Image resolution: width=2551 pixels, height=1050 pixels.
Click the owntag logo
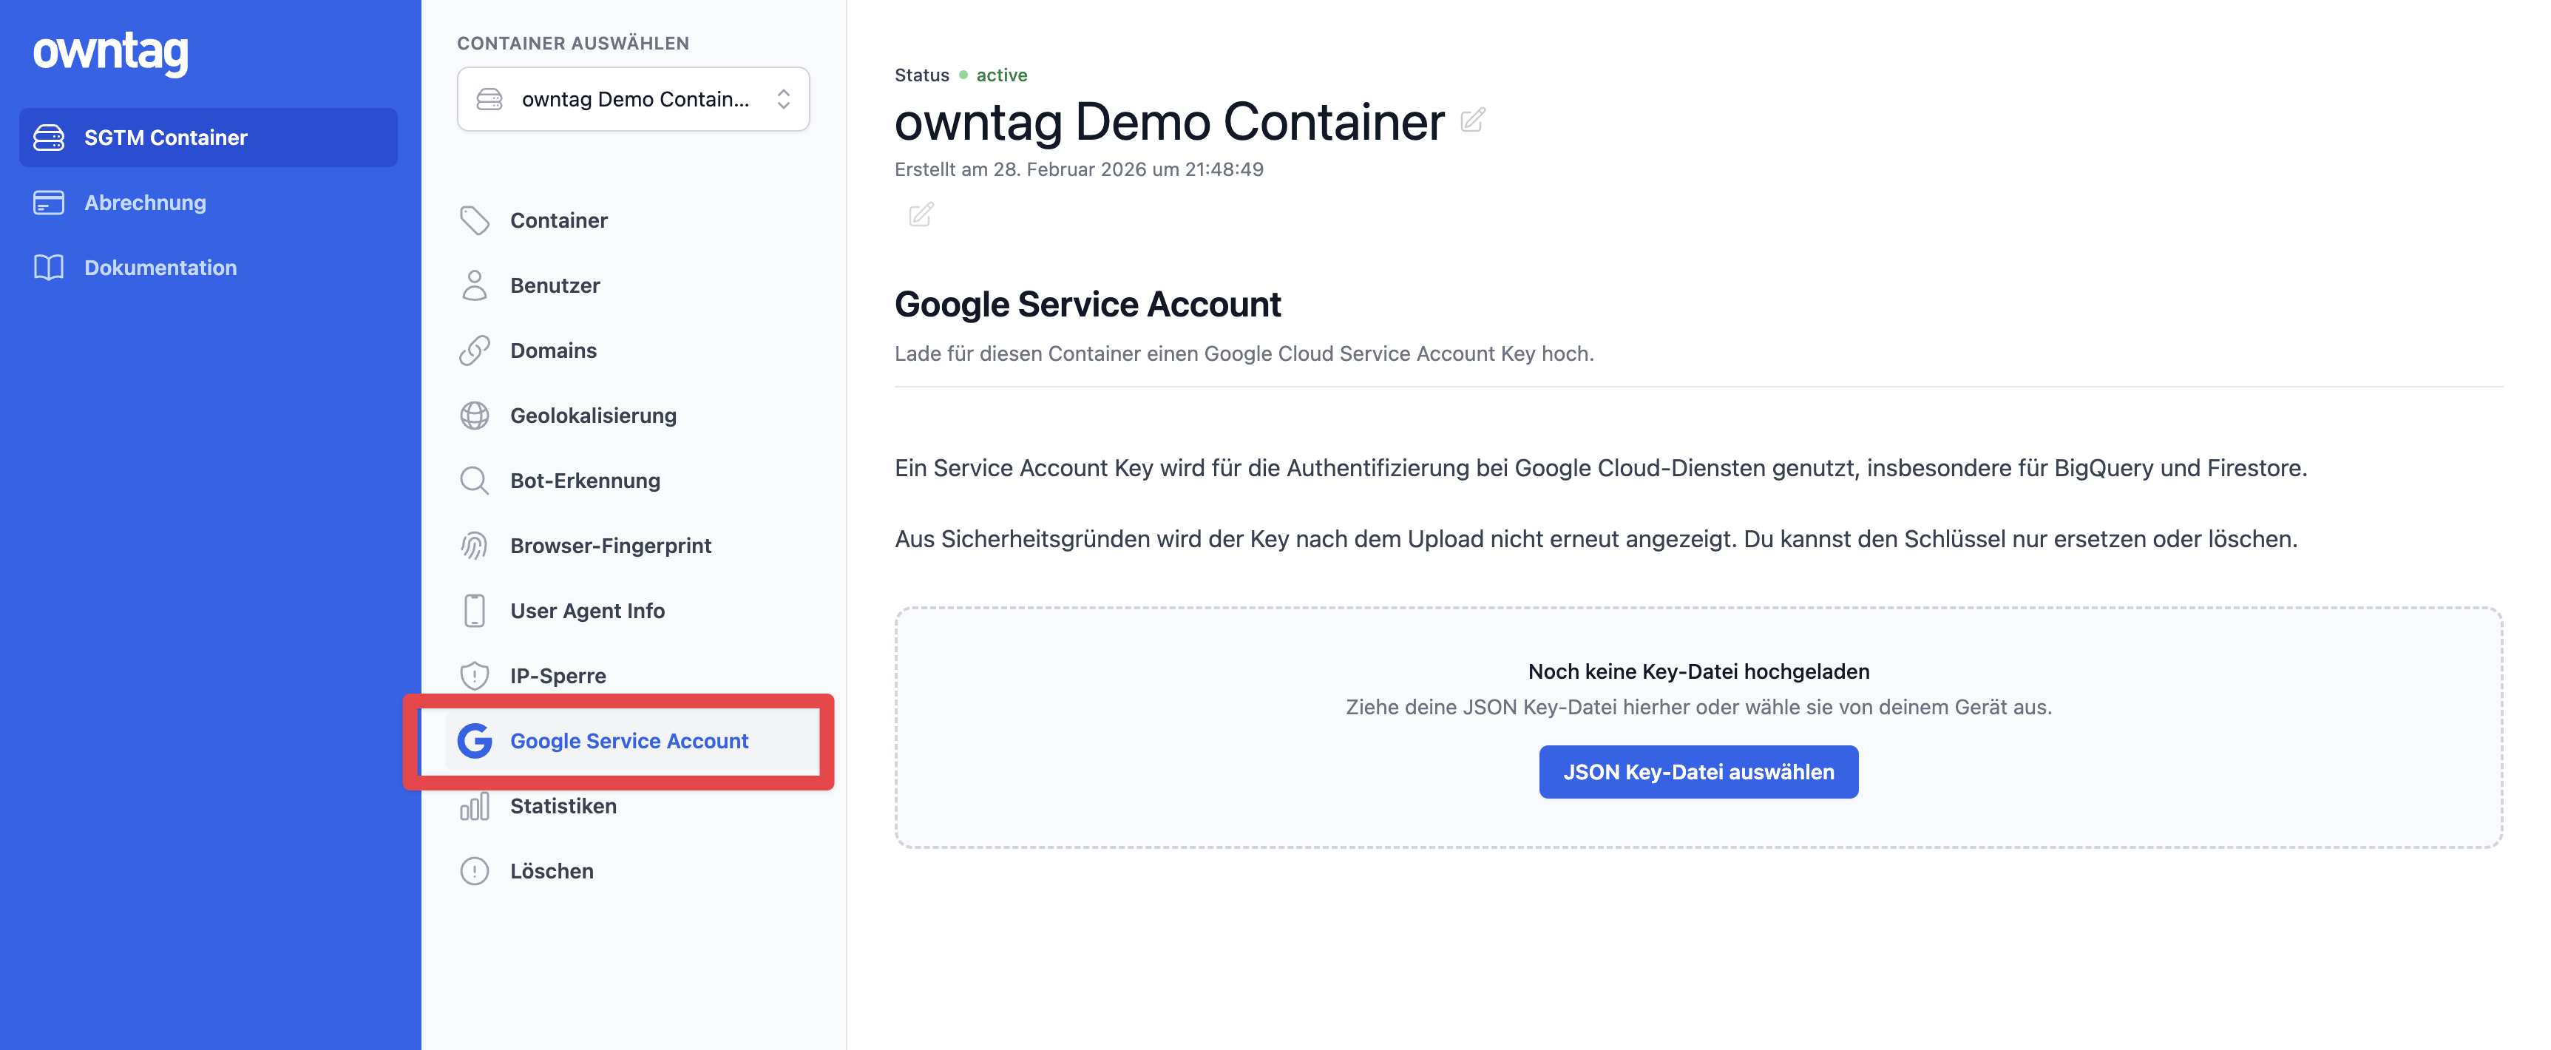point(110,52)
